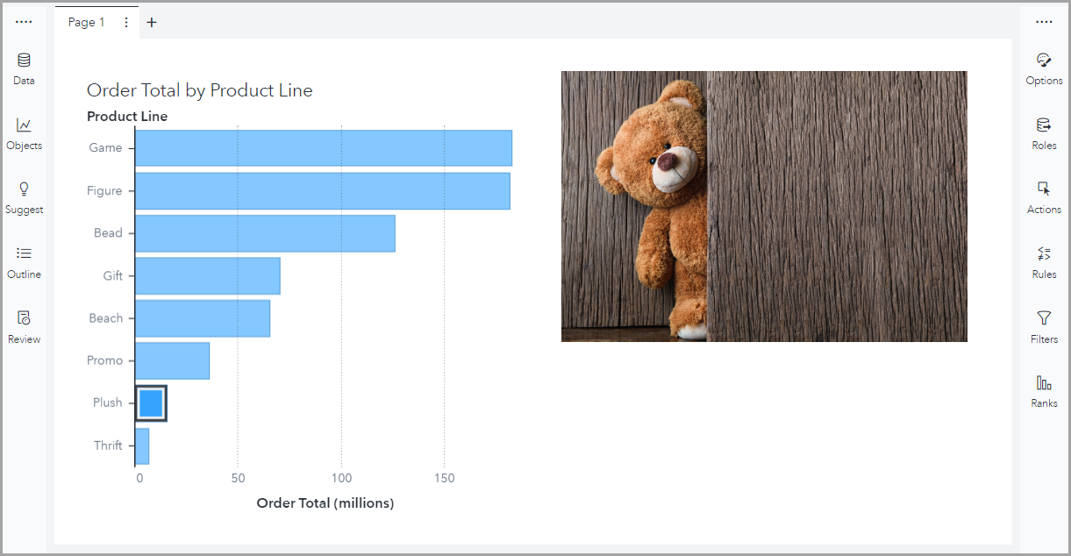
Task: Open the Page 1 options menu
Action: (125, 22)
